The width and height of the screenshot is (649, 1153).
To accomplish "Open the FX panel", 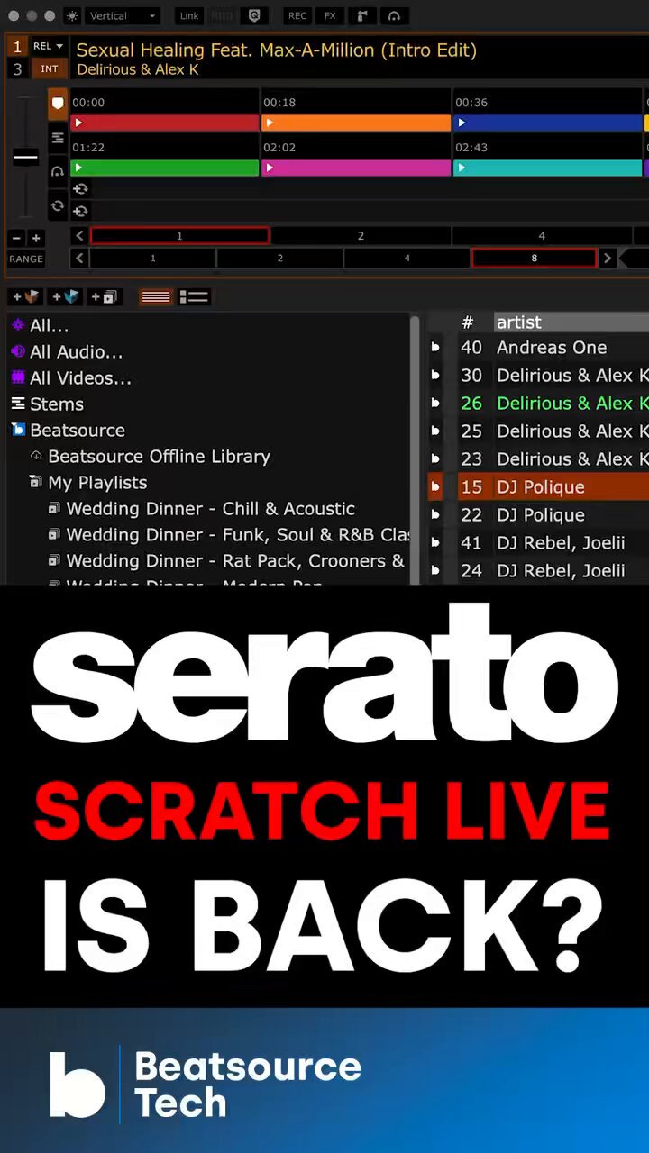I will 330,15.
